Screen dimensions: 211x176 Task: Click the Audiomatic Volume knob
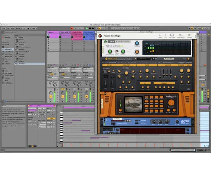[174, 110]
